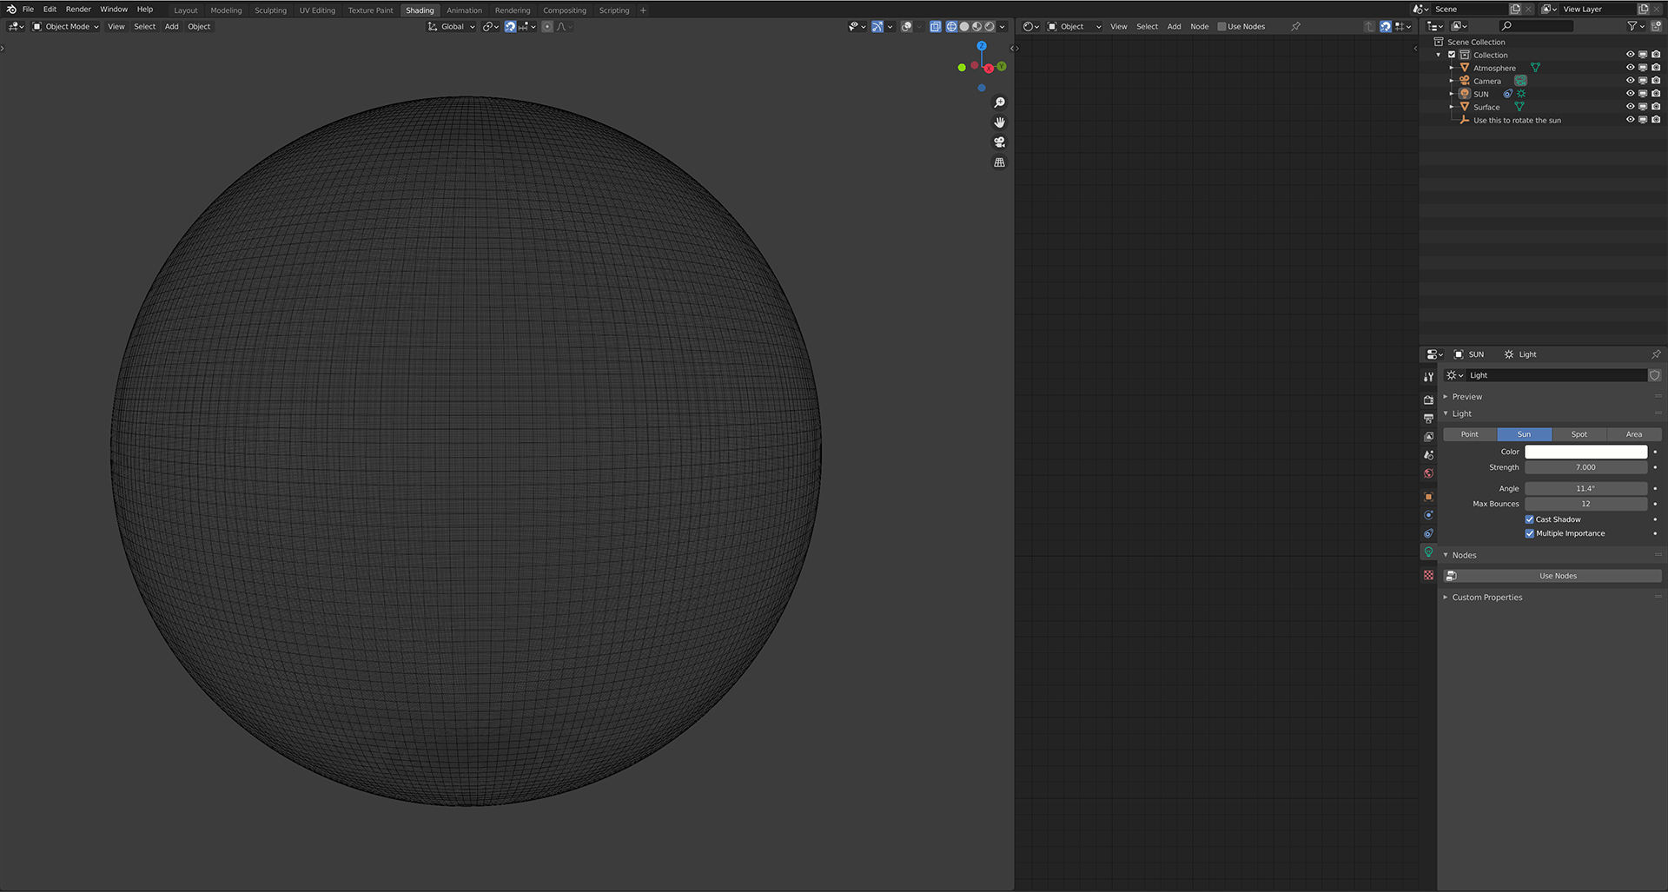Click the zoom magnifier gizmo in viewport

tap(1000, 102)
